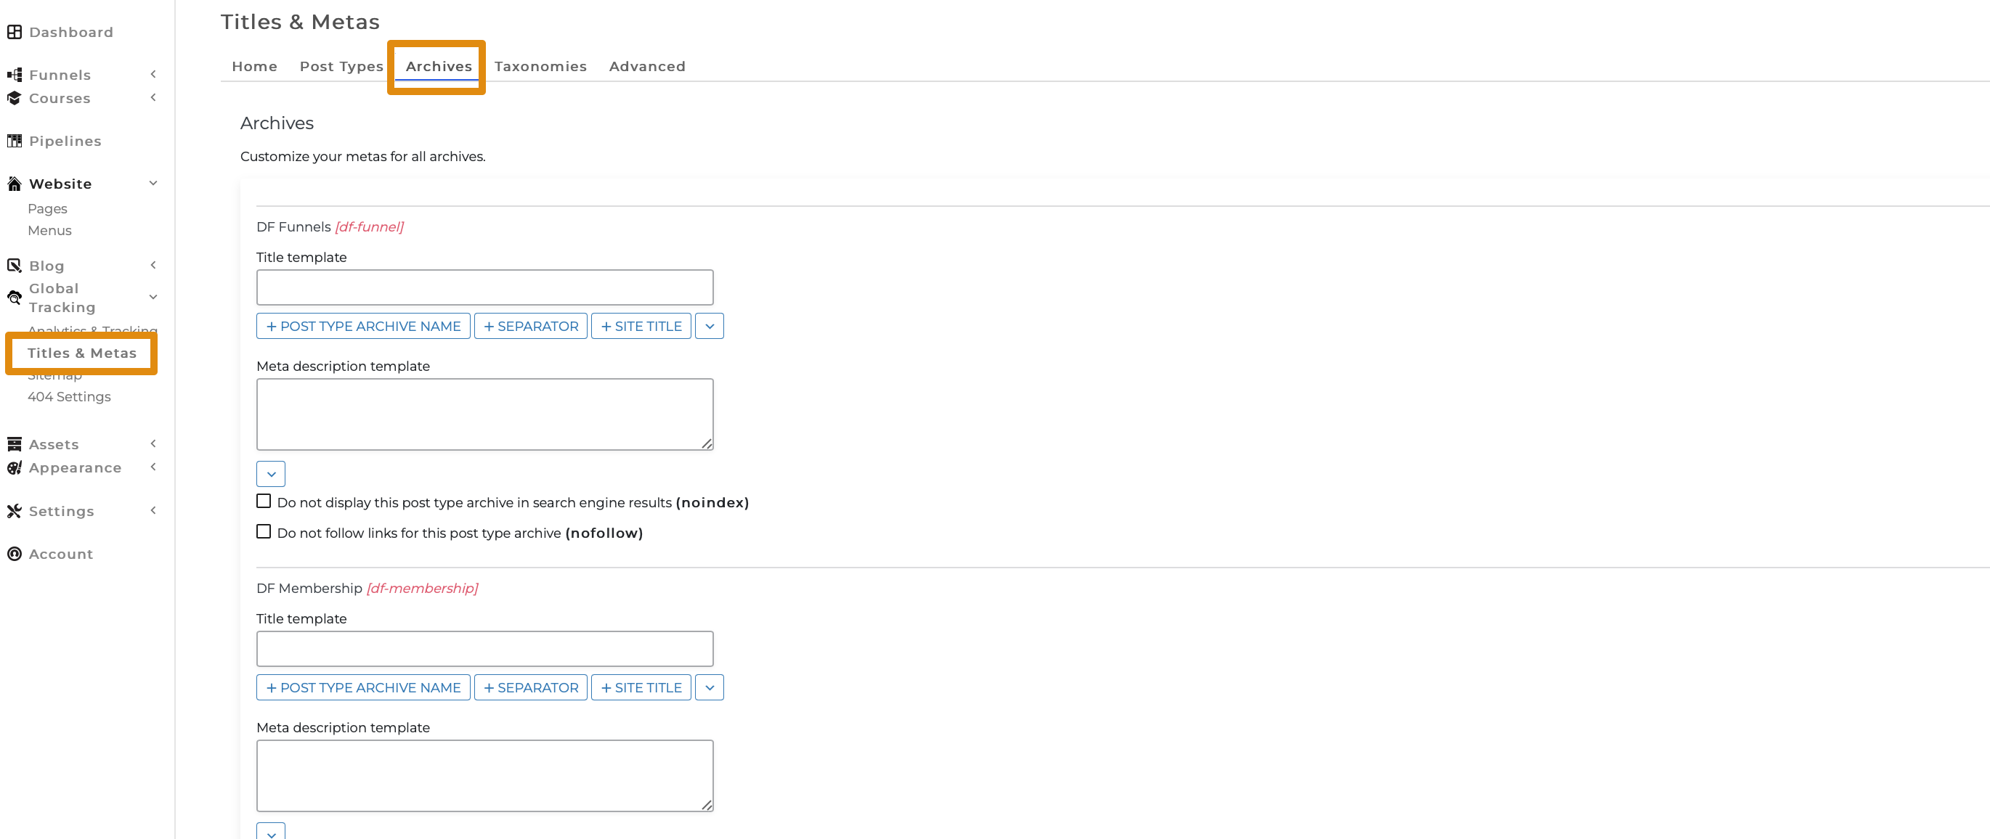Open Blog via the pencil-page icon
This screenshot has width=1990, height=839.
[x=13, y=265]
